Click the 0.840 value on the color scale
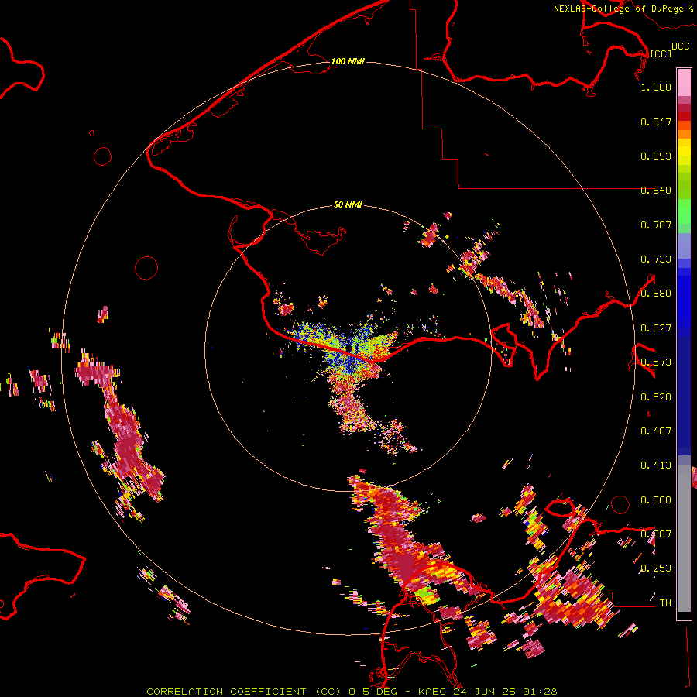The width and height of the screenshot is (697, 697). click(x=656, y=191)
